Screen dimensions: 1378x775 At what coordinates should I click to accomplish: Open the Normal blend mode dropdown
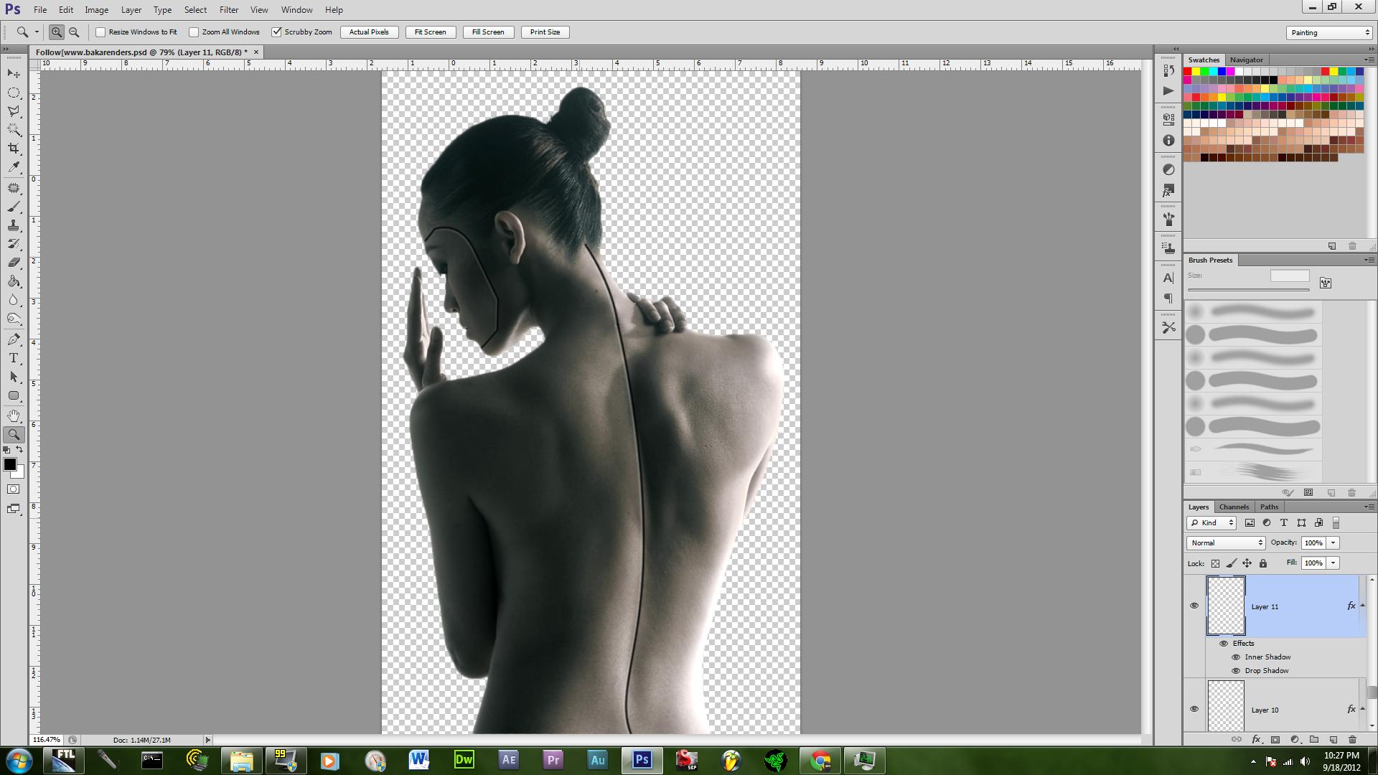point(1226,542)
